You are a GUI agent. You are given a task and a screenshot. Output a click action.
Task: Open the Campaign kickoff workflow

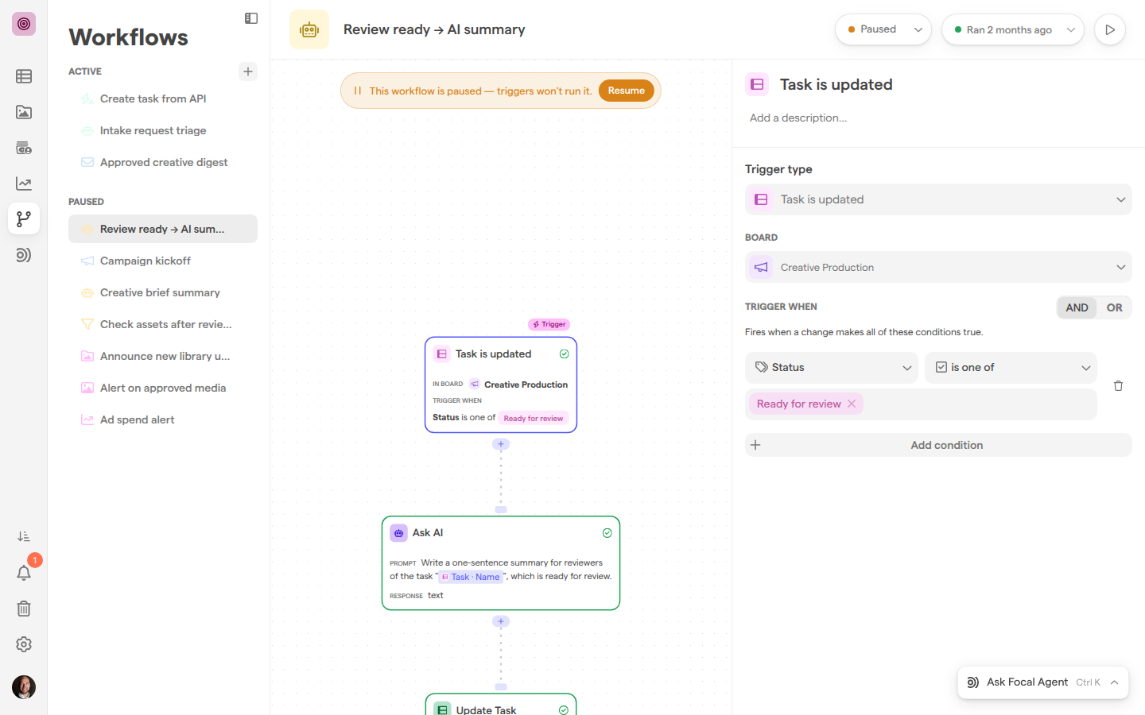click(163, 261)
